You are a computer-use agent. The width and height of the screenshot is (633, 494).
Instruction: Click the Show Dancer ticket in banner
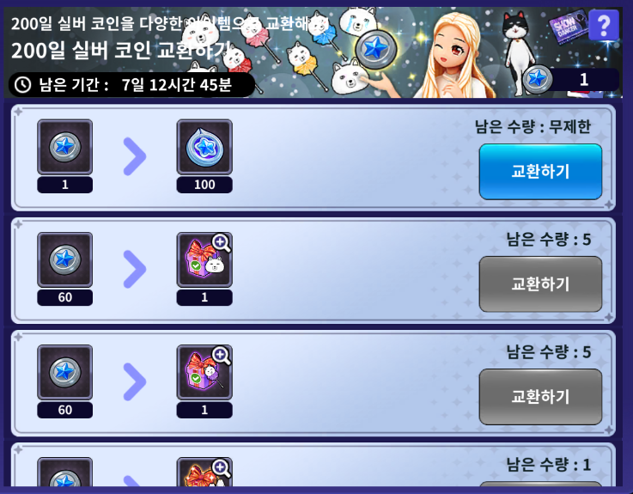pyautogui.click(x=568, y=27)
